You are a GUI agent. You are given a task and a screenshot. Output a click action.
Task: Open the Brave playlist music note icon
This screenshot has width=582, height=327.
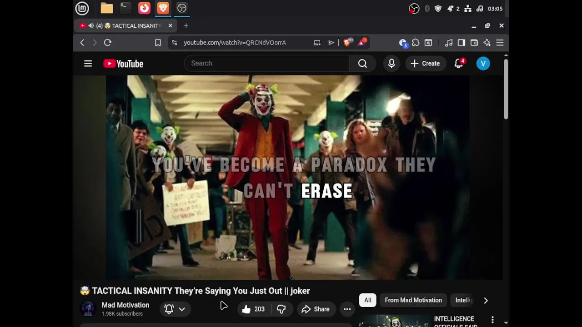[449, 43]
